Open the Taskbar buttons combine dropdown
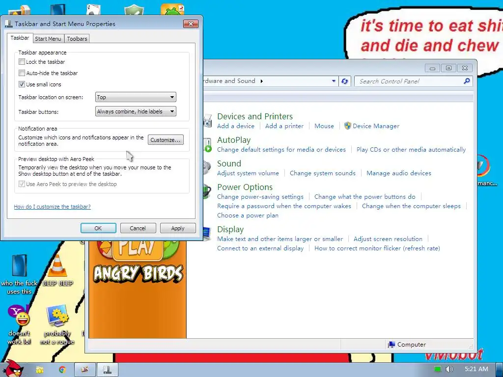 (x=136, y=111)
